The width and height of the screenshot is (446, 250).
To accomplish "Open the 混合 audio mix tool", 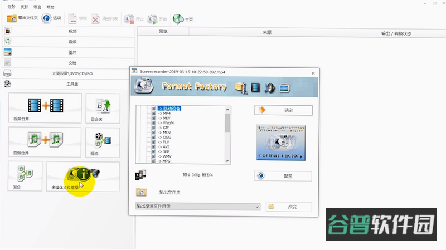I will [25, 176].
